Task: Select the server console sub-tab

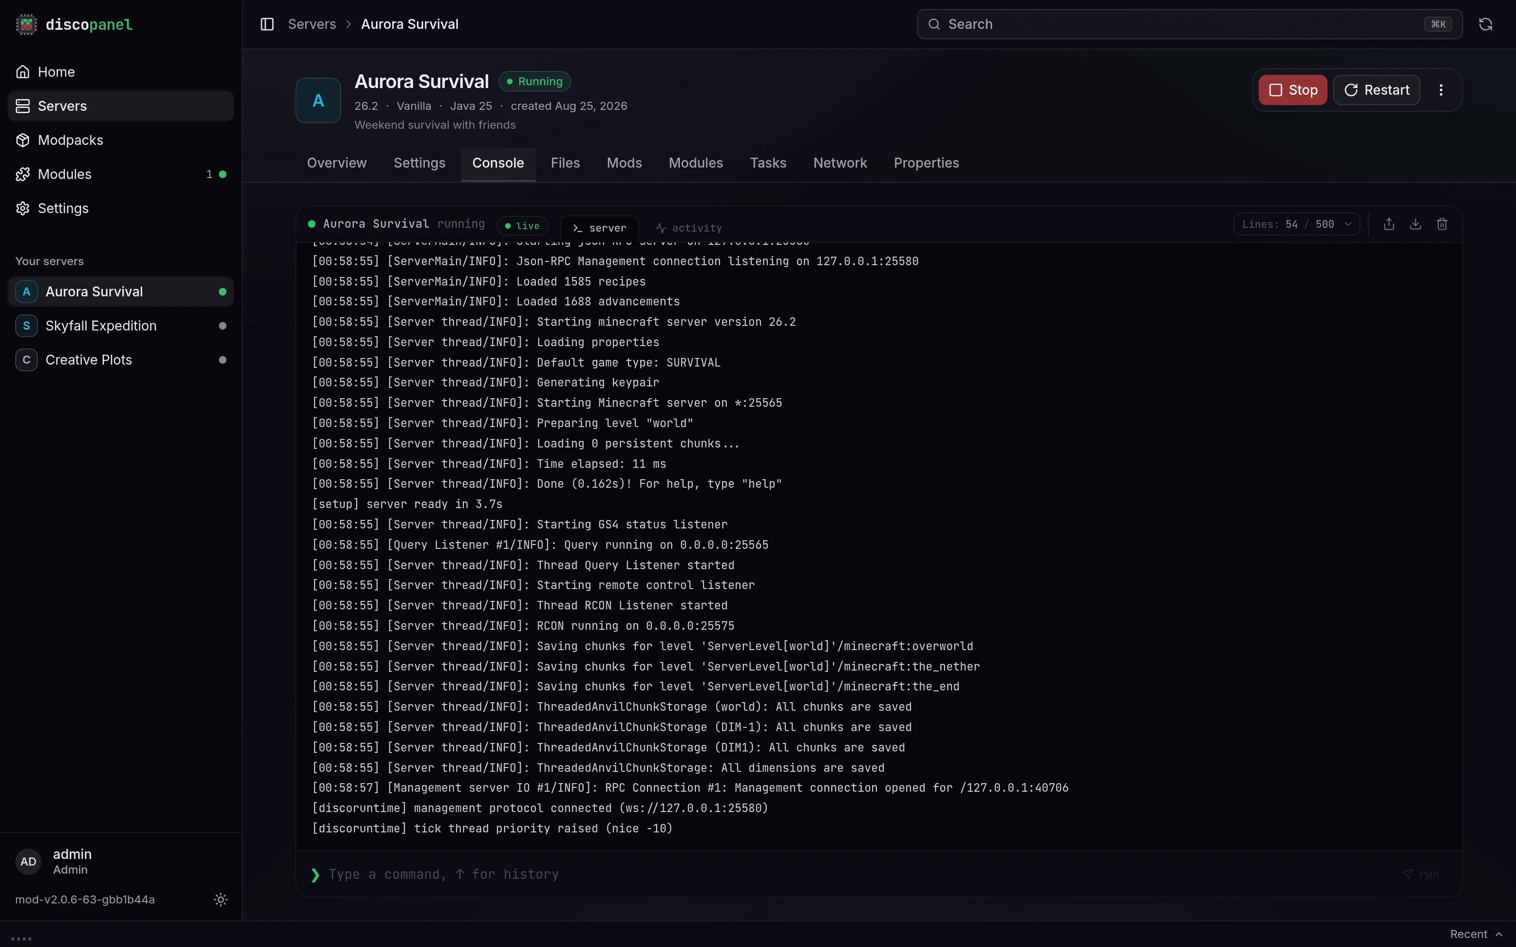Action: (599, 228)
